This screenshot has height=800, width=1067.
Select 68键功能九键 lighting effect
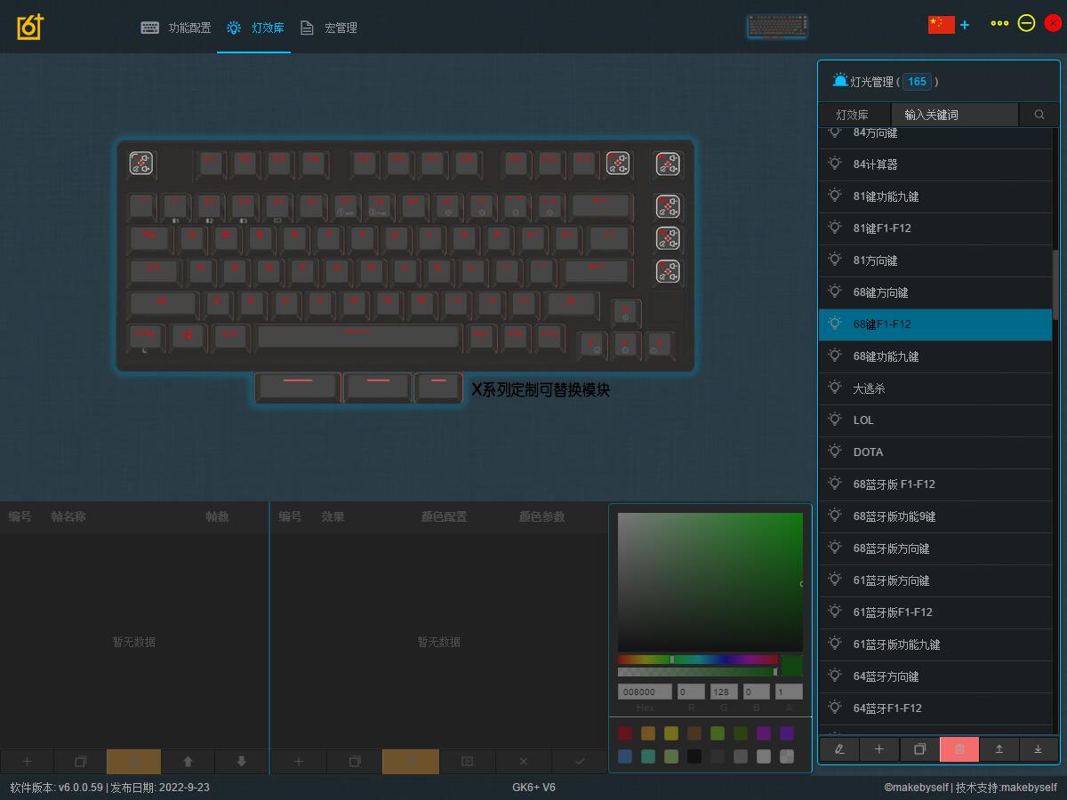[x=935, y=356]
